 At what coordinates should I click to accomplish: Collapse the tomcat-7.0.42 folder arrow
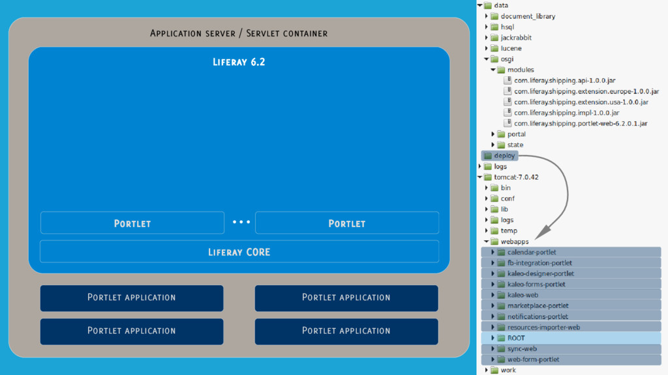pos(480,177)
